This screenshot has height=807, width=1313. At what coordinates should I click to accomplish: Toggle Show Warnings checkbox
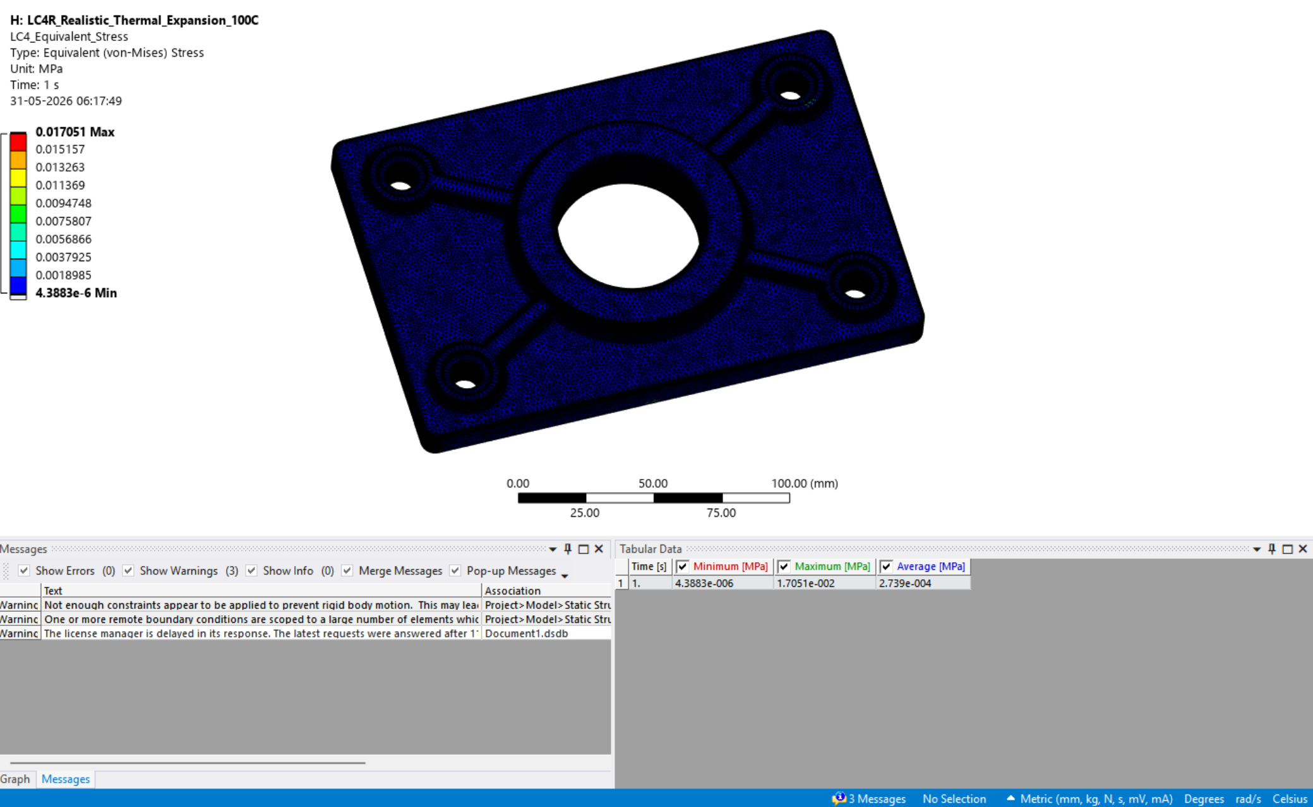coord(128,570)
